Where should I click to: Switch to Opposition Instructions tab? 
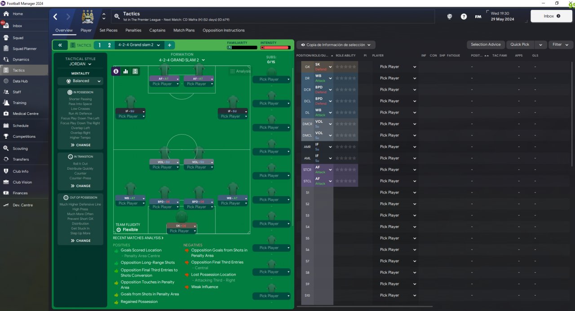(224, 31)
